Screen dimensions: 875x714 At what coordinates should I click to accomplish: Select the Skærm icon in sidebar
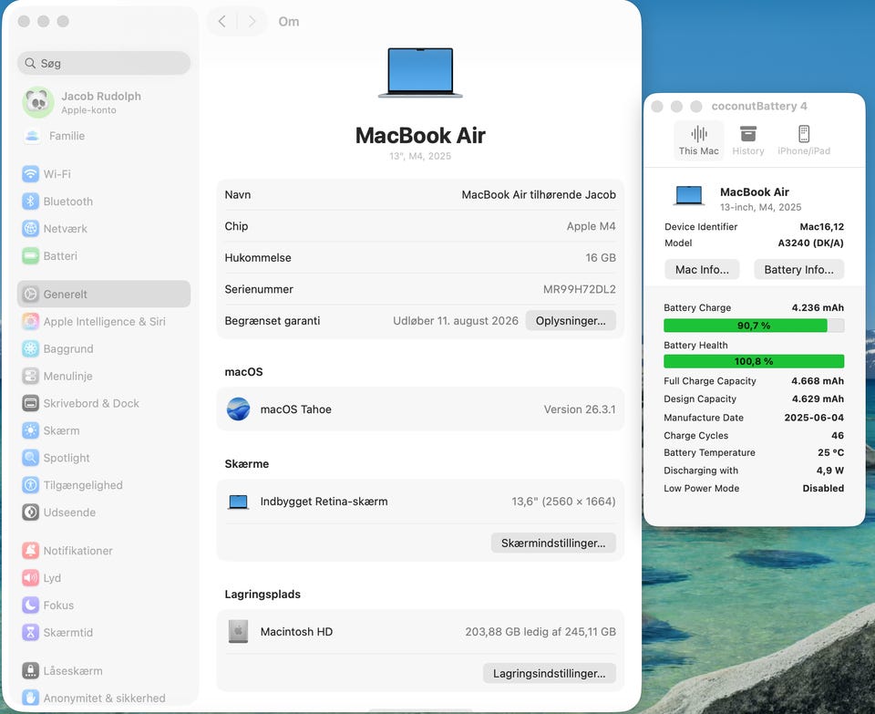pos(30,430)
